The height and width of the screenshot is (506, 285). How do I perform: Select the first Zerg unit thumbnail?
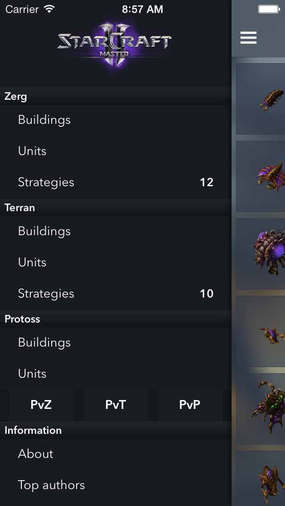261,99
